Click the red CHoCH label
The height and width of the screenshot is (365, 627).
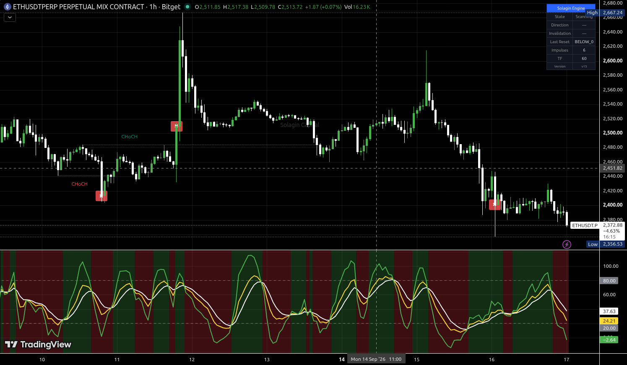click(79, 184)
